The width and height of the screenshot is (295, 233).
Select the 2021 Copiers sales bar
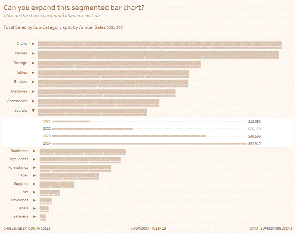point(71,121)
